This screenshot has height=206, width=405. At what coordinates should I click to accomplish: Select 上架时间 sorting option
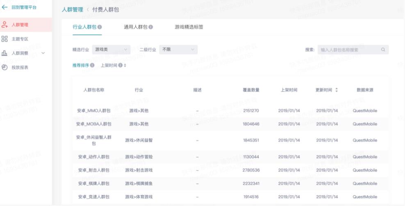coord(109,65)
